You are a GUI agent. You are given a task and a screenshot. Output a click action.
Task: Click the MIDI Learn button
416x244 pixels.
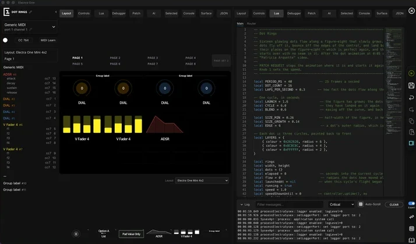[48, 40]
